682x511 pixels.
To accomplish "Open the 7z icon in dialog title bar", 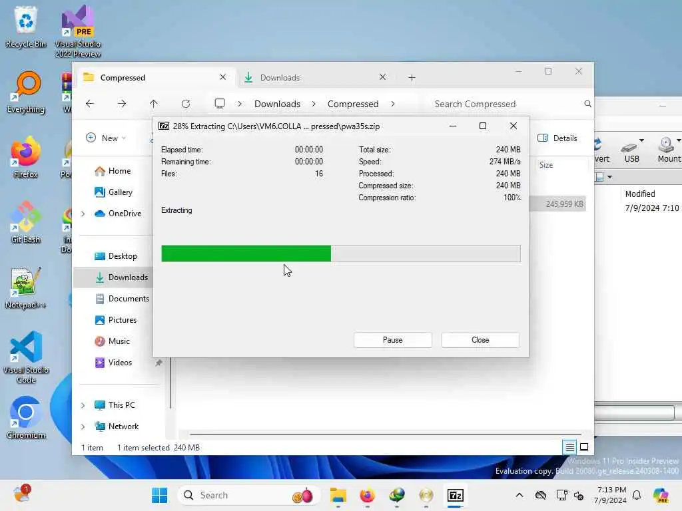I will point(164,126).
